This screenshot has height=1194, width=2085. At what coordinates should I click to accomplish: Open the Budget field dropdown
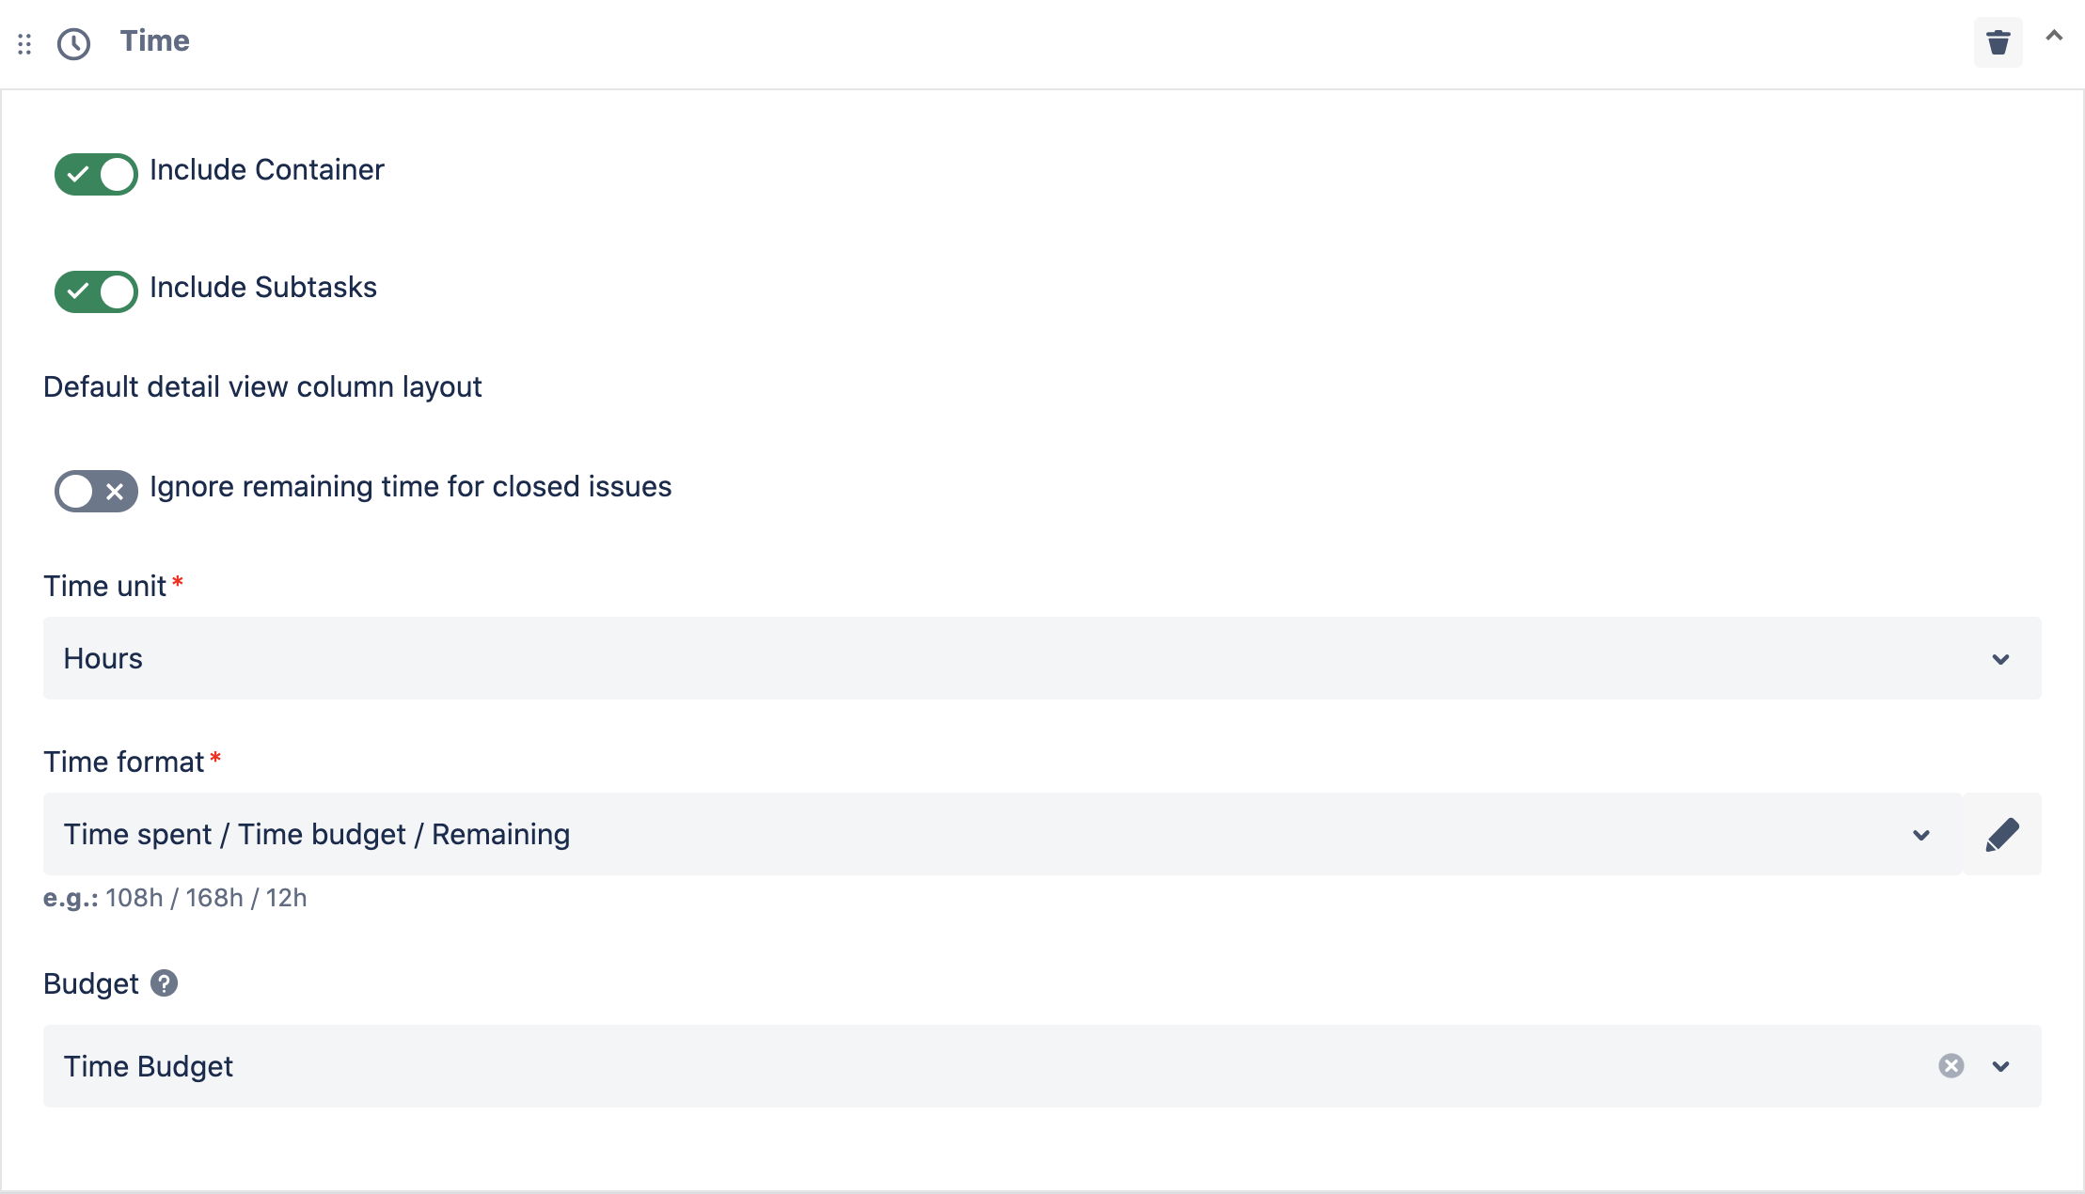2001,1066
